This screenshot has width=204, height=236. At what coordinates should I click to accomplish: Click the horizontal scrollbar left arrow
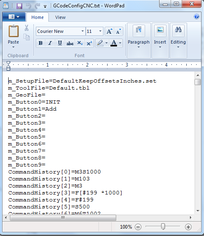point(6,217)
